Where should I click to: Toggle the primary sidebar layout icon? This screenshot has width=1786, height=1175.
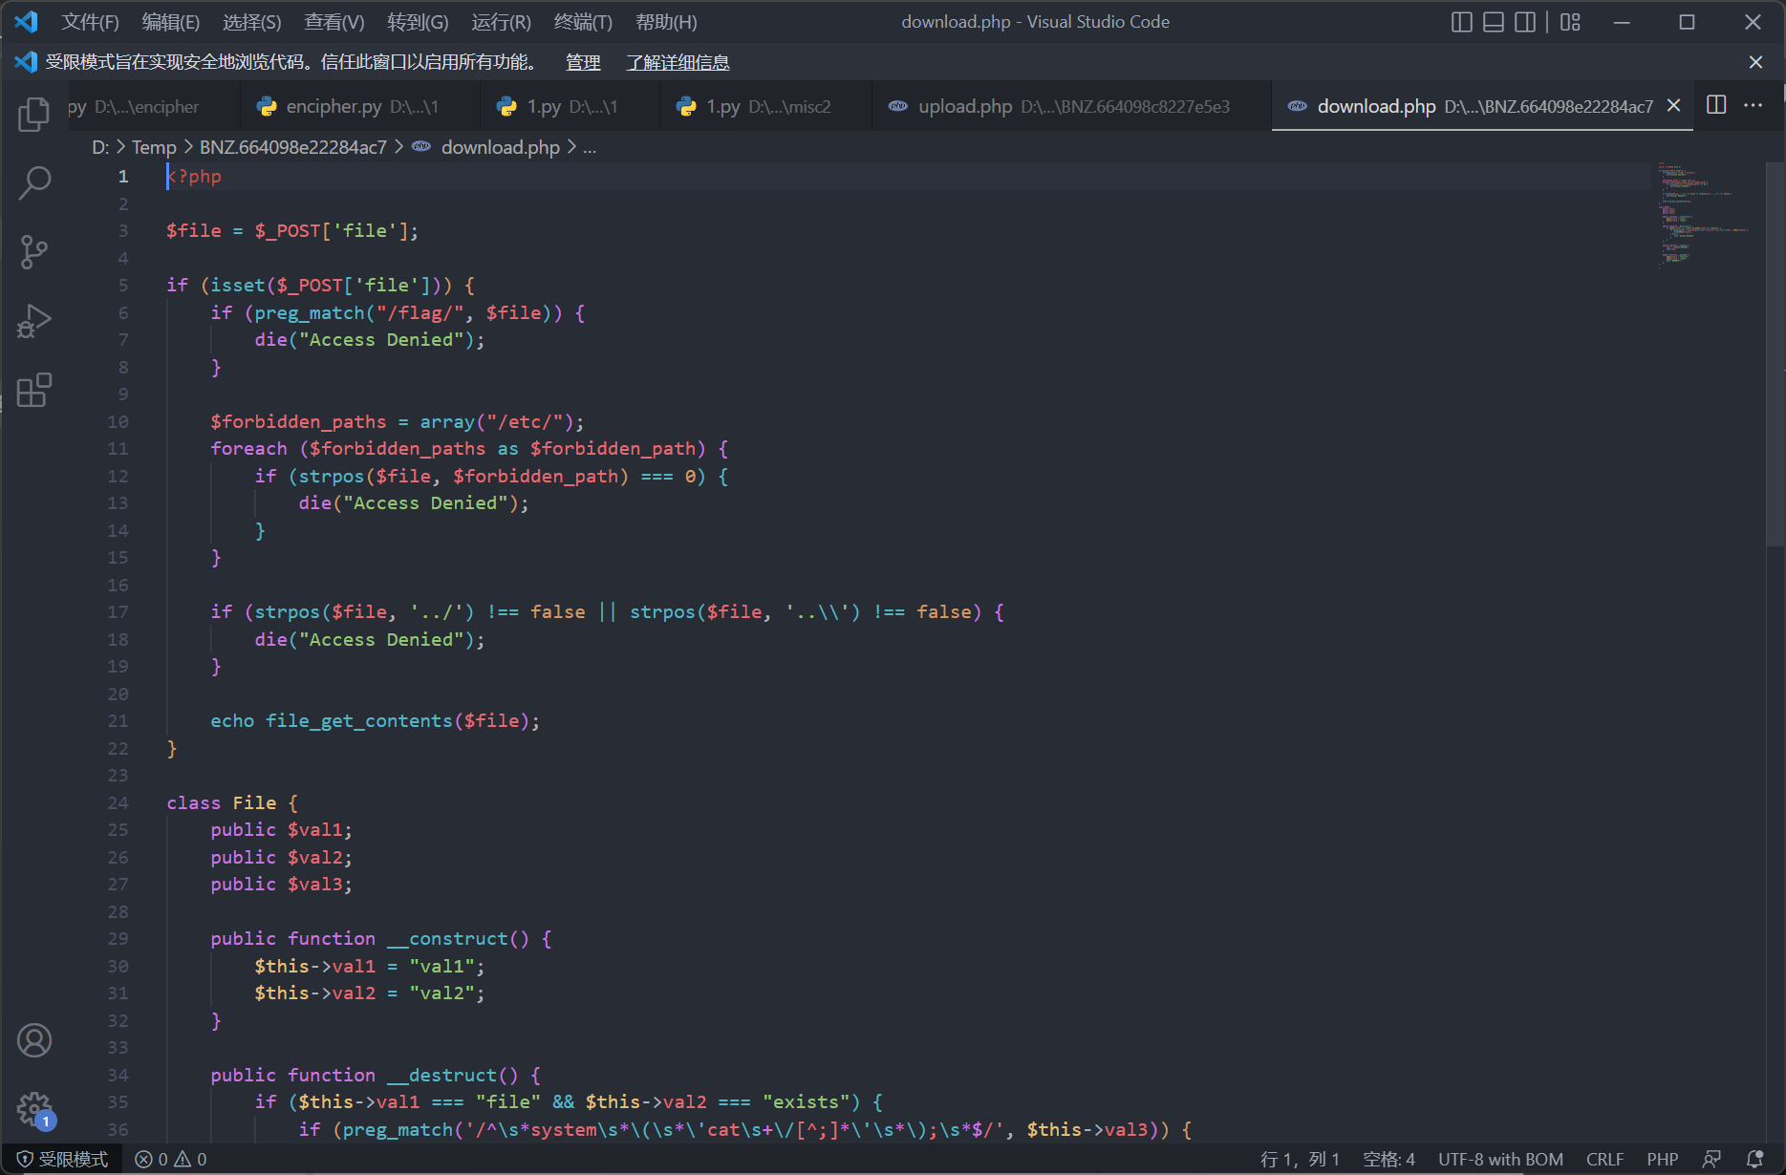(x=1461, y=22)
